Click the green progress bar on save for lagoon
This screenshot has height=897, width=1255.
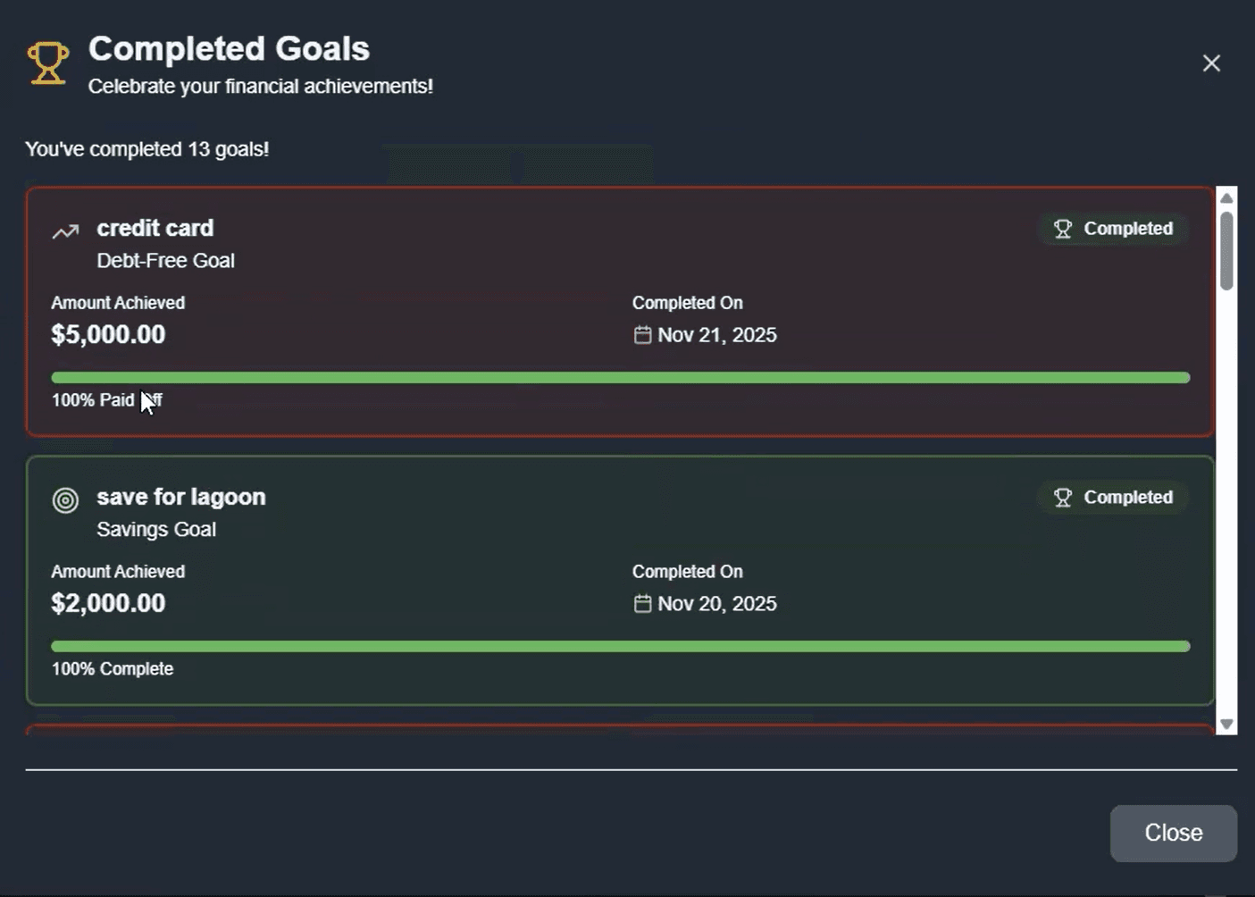click(x=620, y=645)
